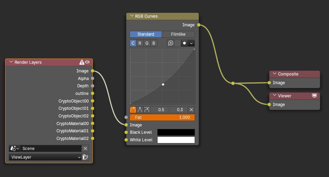Click the outline output socket
329x177 pixels.
(x=92, y=94)
